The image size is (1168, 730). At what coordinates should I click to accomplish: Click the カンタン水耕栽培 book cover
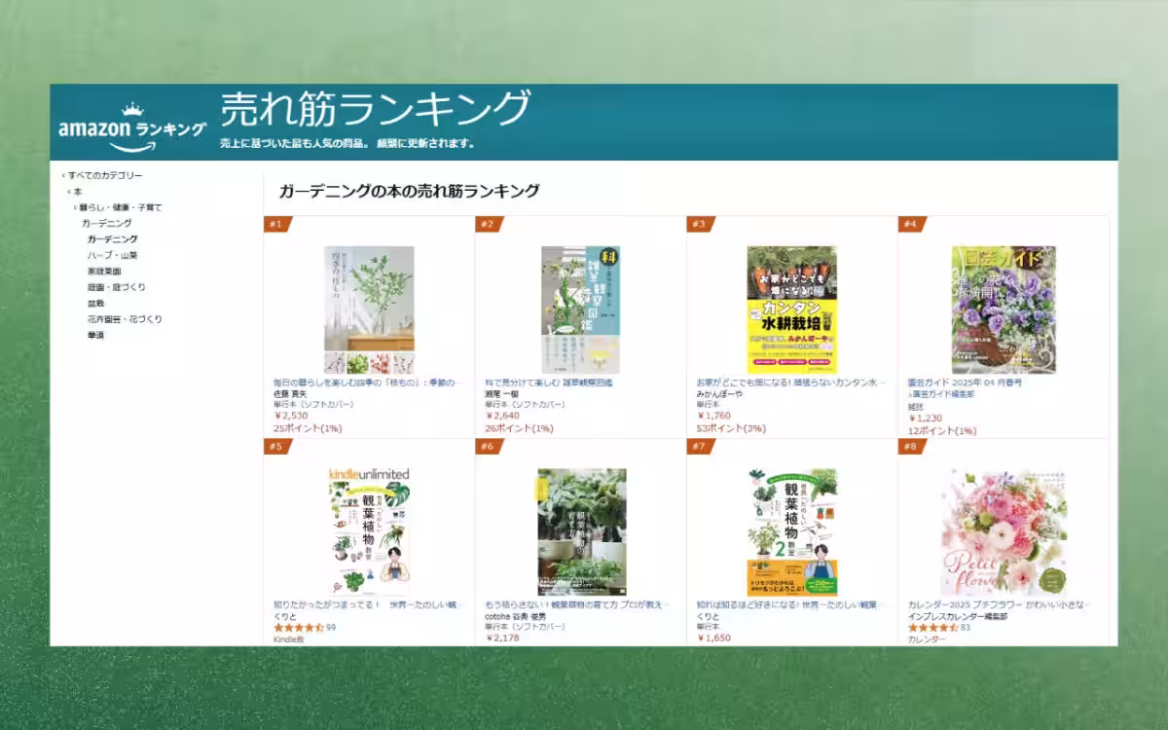791,310
